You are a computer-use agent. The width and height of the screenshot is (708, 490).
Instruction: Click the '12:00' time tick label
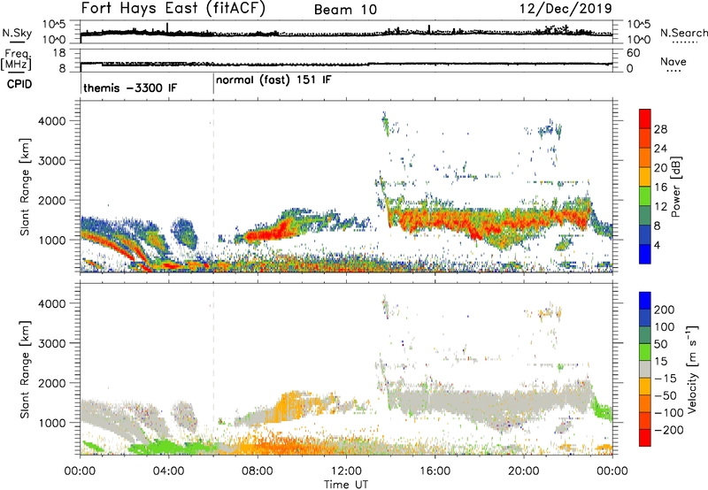click(346, 471)
